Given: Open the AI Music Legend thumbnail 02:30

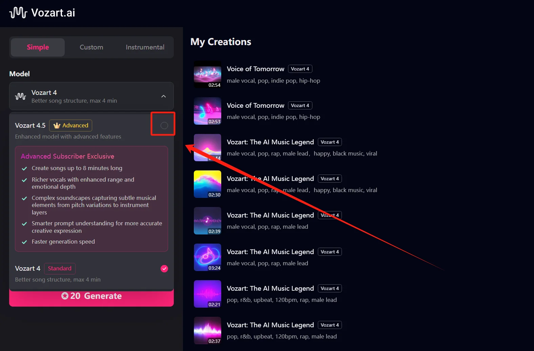Looking at the screenshot, I should [207, 184].
